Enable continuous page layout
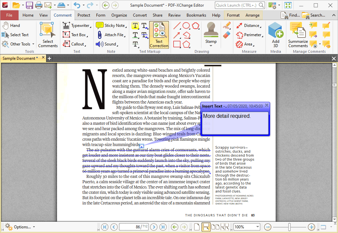338x233 pixels. pyautogui.click(x=206, y=227)
